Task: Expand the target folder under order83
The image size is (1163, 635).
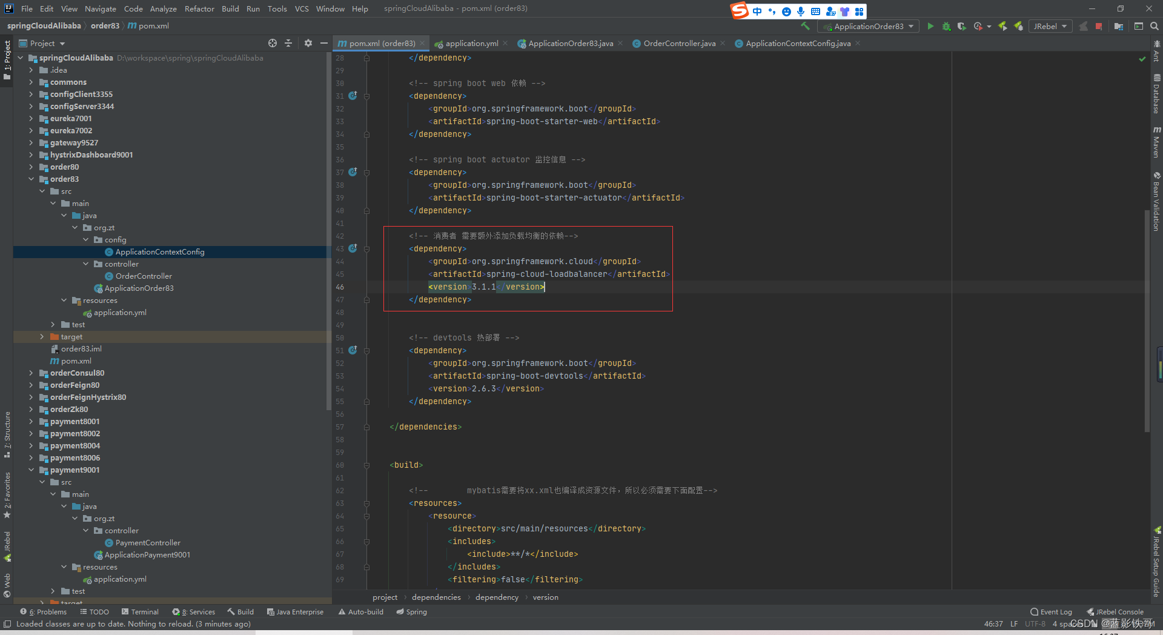Action: click(x=42, y=336)
